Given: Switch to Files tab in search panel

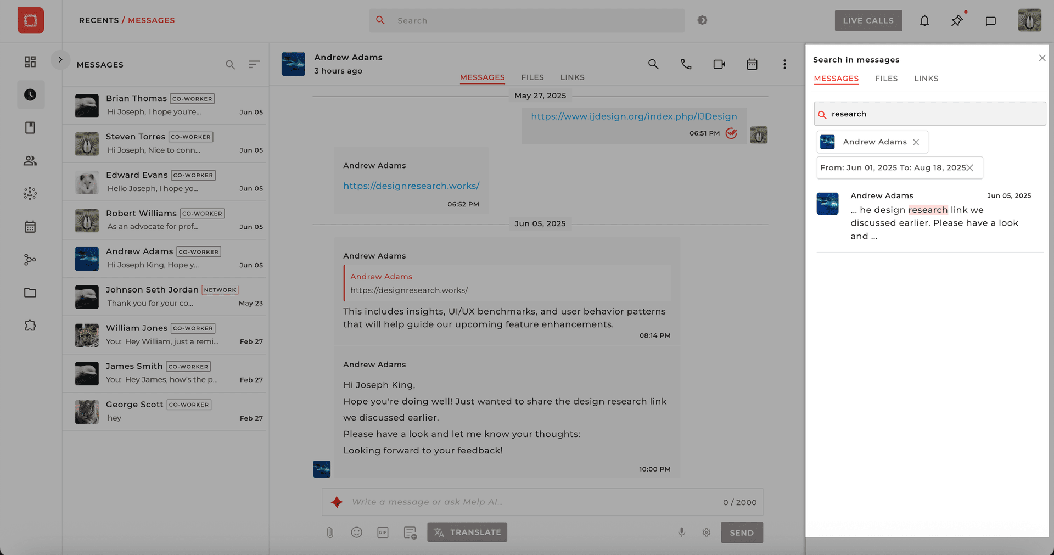Looking at the screenshot, I should (x=886, y=79).
